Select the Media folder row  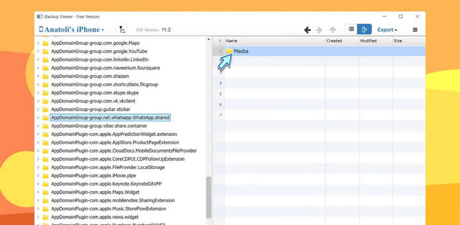pos(319,51)
